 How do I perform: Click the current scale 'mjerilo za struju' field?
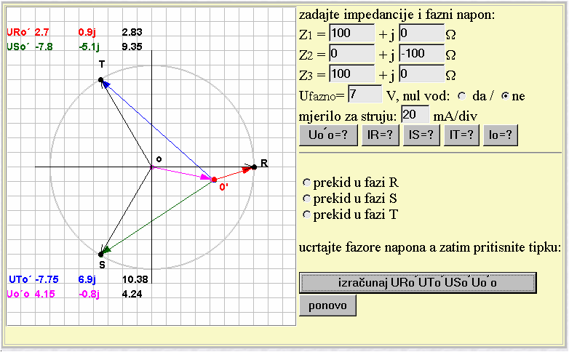415,115
